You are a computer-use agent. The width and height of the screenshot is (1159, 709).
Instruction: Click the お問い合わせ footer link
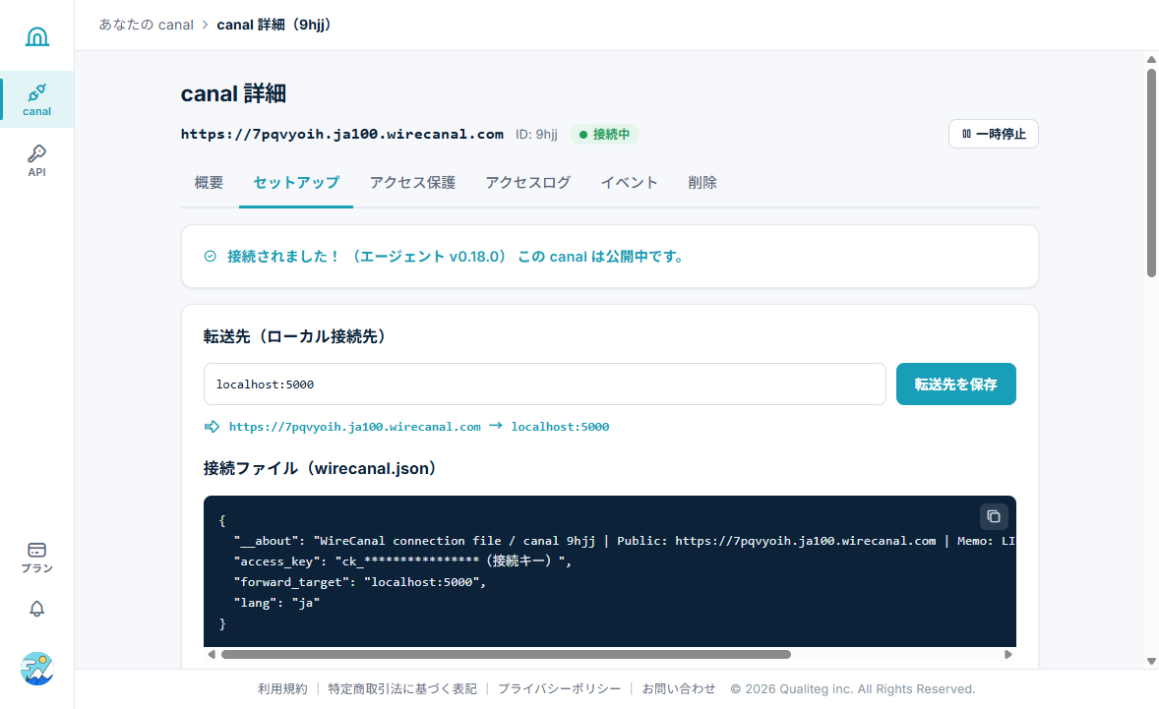pyautogui.click(x=679, y=689)
